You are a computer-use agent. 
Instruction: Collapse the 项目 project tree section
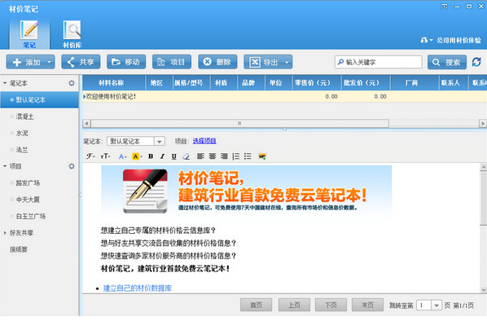click(5, 166)
